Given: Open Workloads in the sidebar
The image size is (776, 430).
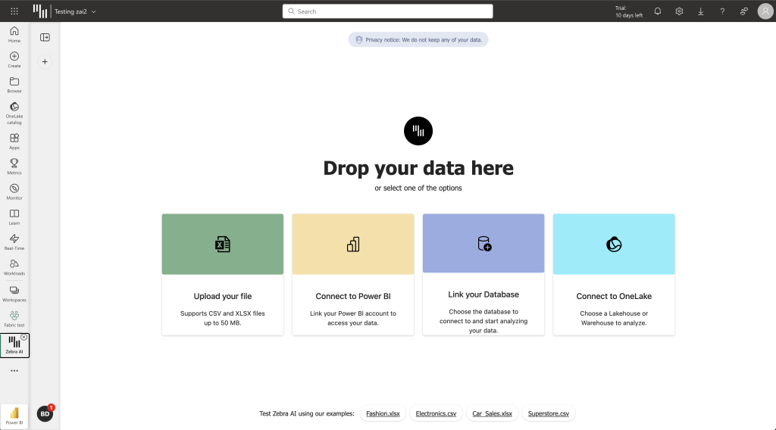Looking at the screenshot, I should point(14,267).
